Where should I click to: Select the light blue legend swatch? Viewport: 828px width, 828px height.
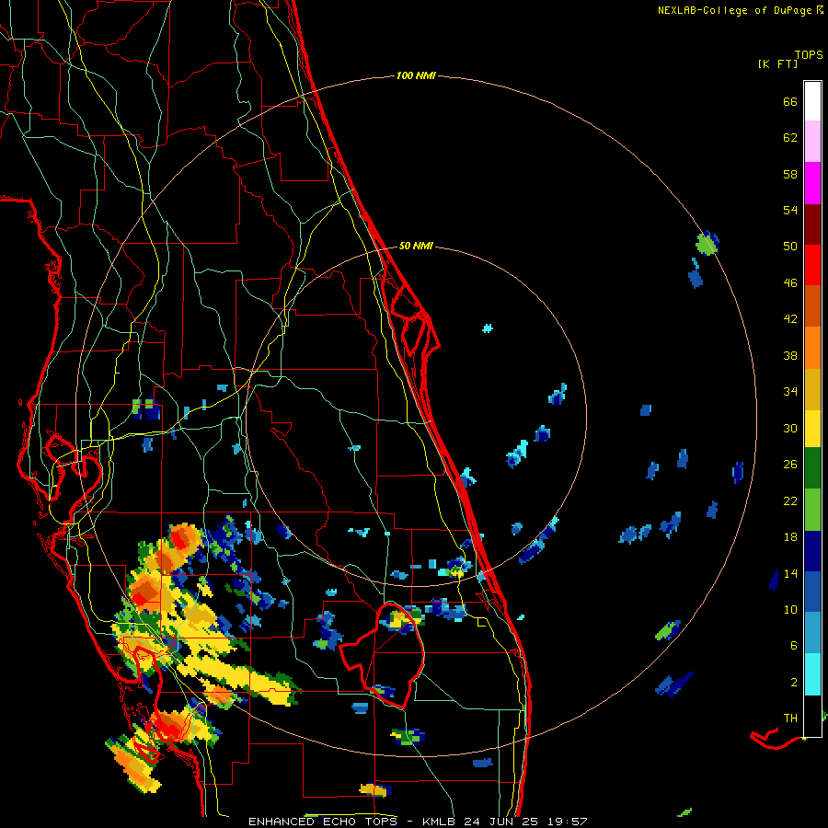tap(812, 633)
